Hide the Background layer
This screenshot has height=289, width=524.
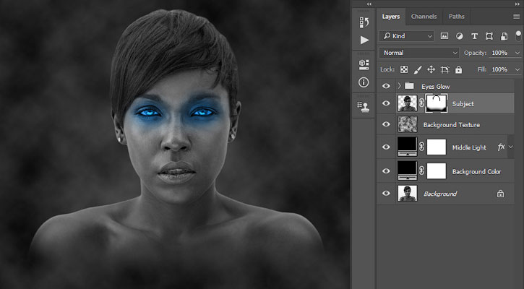click(x=386, y=193)
